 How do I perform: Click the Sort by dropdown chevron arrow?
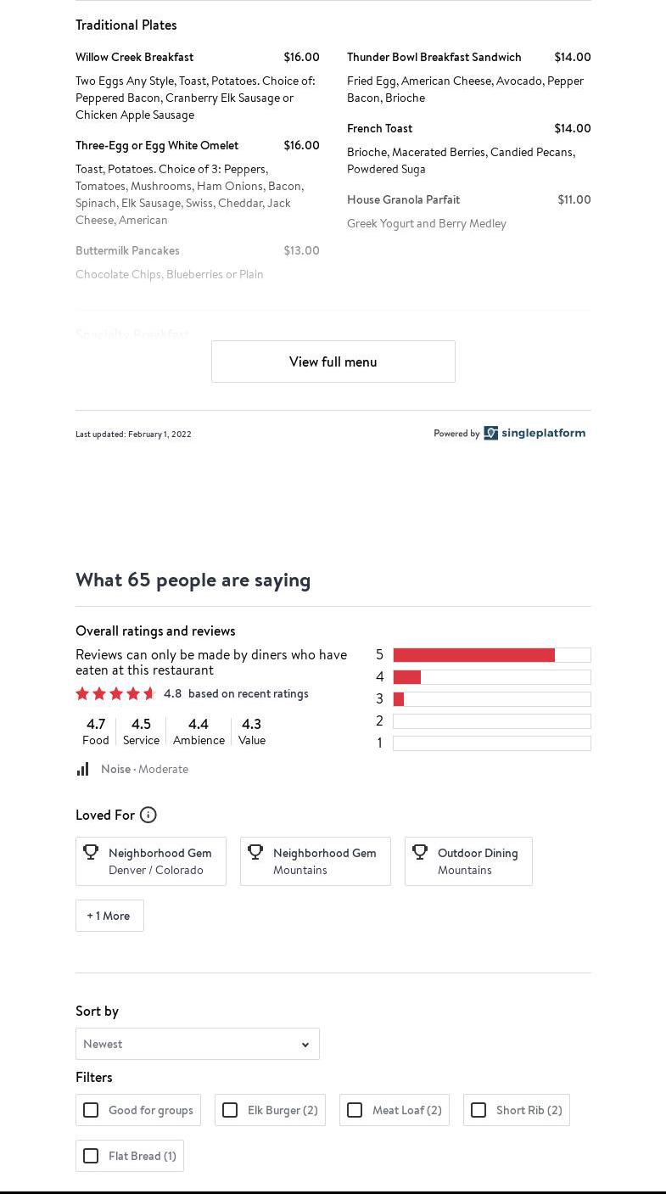tap(305, 1045)
